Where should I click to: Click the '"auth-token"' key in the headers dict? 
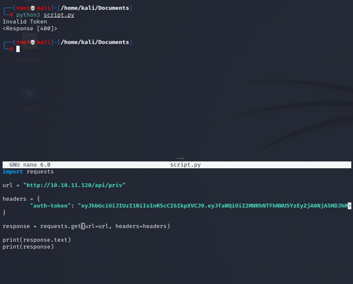(x=51, y=206)
